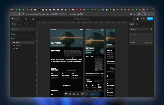
Task: Switch to the Layers tab
Action: 20,24
